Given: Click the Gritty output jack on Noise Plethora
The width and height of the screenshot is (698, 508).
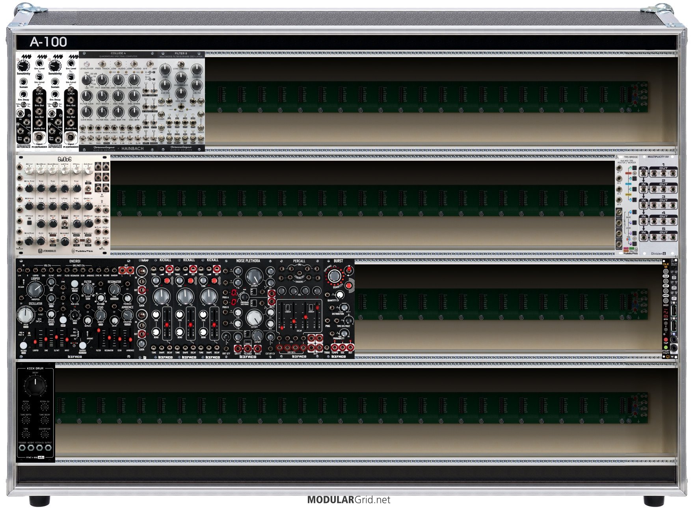Looking at the screenshot, I should (x=237, y=348).
